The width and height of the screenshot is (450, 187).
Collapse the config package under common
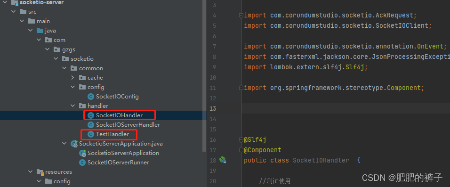73,87
